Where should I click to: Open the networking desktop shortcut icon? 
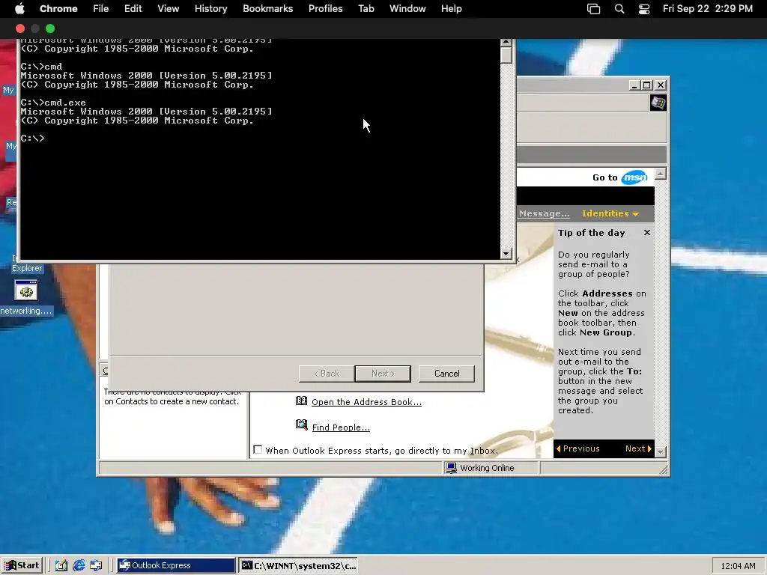(26, 290)
